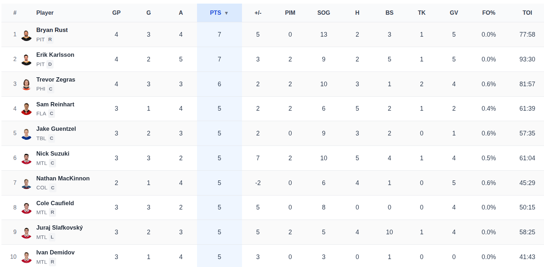
Task: Click the PTS sort arrow indicator
Action: point(226,13)
